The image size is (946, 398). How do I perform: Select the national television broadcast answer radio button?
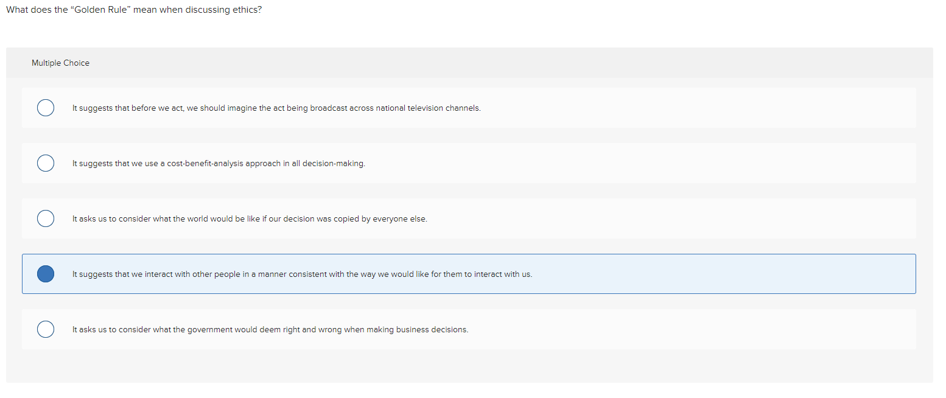coord(46,108)
